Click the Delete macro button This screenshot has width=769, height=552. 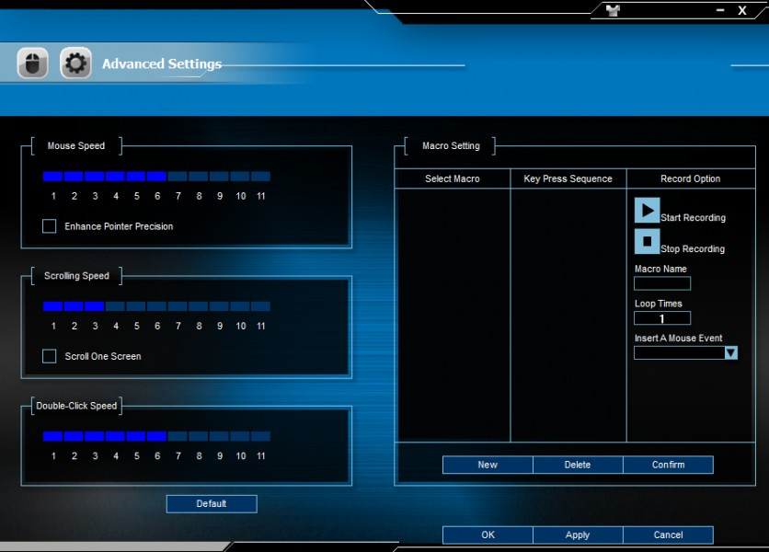click(578, 465)
